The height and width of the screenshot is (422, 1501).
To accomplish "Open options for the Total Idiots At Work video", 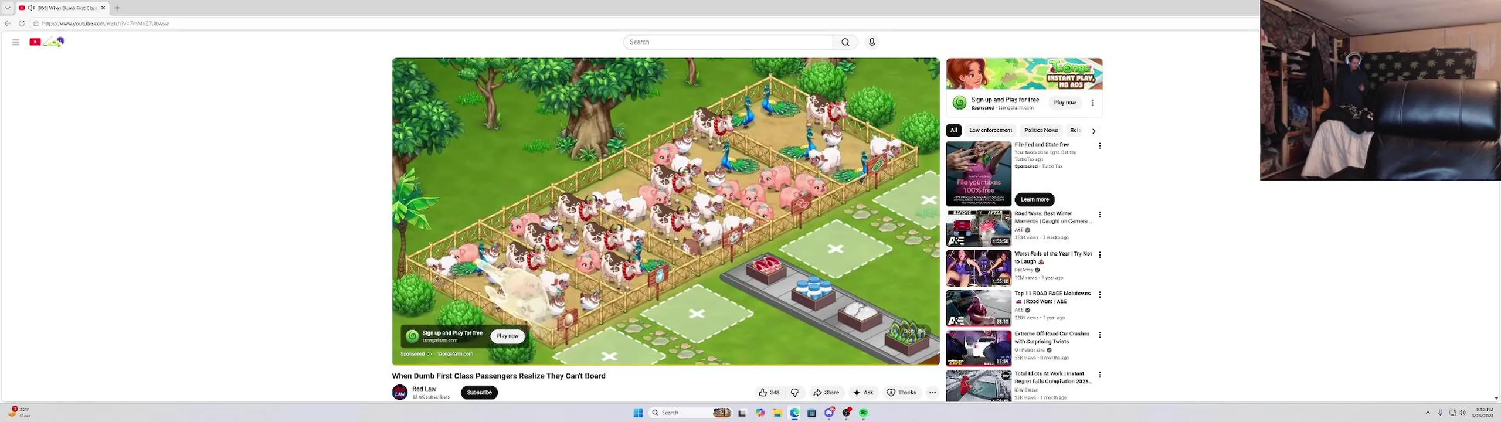I will pos(1099,375).
